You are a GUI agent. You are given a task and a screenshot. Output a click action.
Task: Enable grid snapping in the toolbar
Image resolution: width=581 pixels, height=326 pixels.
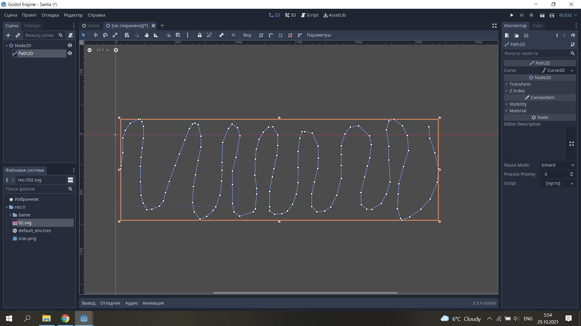point(178,35)
